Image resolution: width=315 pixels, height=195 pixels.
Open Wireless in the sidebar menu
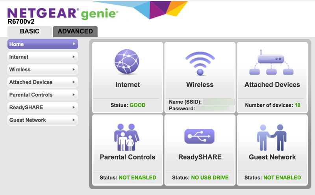pos(43,70)
